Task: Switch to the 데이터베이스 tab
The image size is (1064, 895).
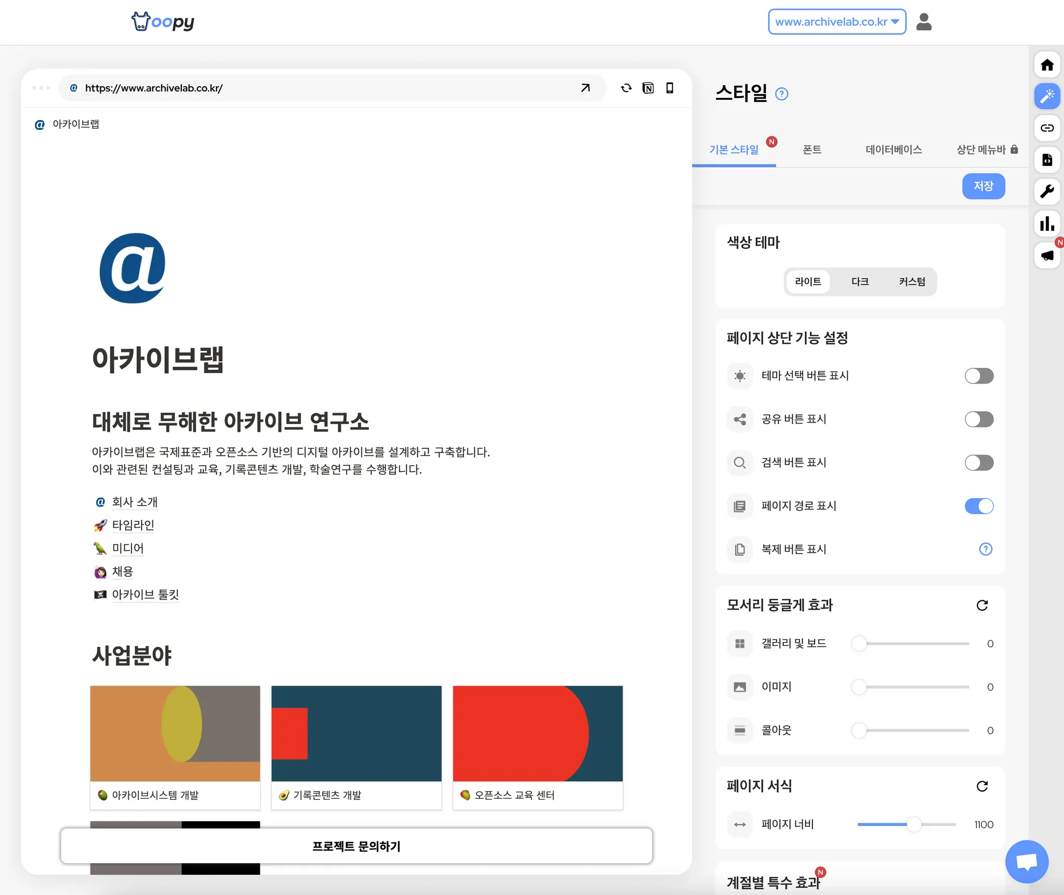Action: coord(894,150)
